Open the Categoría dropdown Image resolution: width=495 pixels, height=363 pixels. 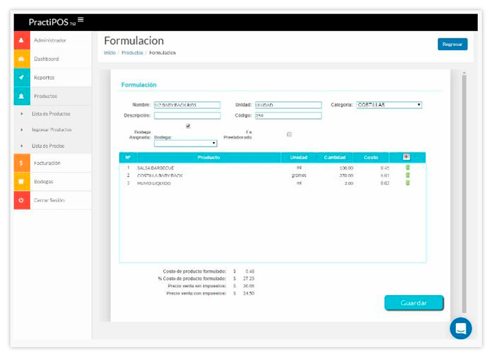(389, 105)
